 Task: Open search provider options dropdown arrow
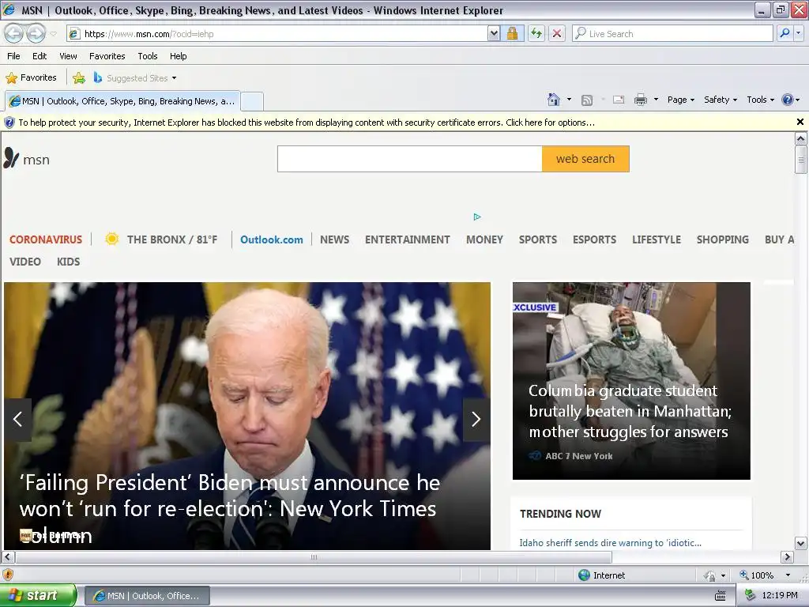pos(799,33)
